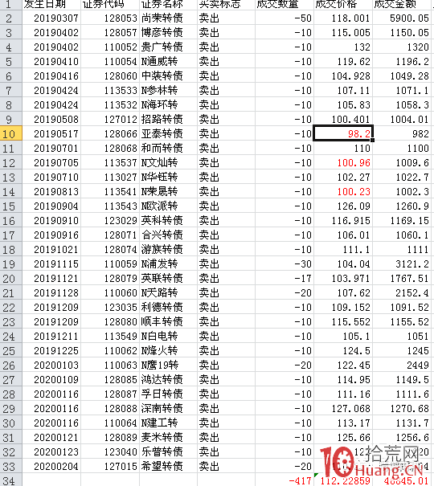Click row header 20

[x=11, y=278]
